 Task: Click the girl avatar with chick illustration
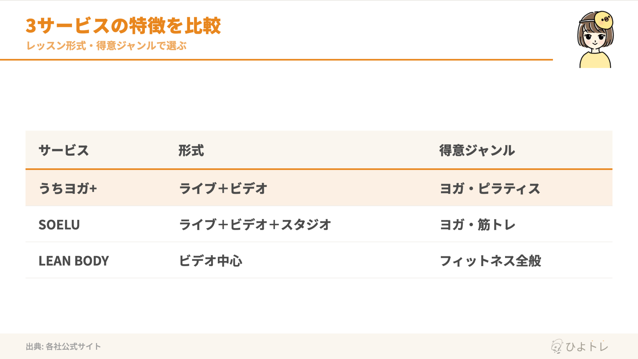pyautogui.click(x=595, y=39)
